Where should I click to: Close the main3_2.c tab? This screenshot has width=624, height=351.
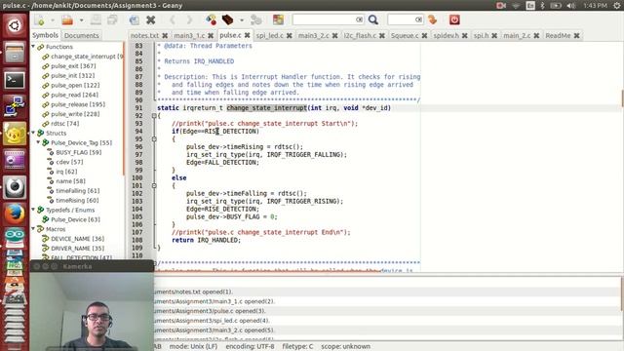(335, 35)
